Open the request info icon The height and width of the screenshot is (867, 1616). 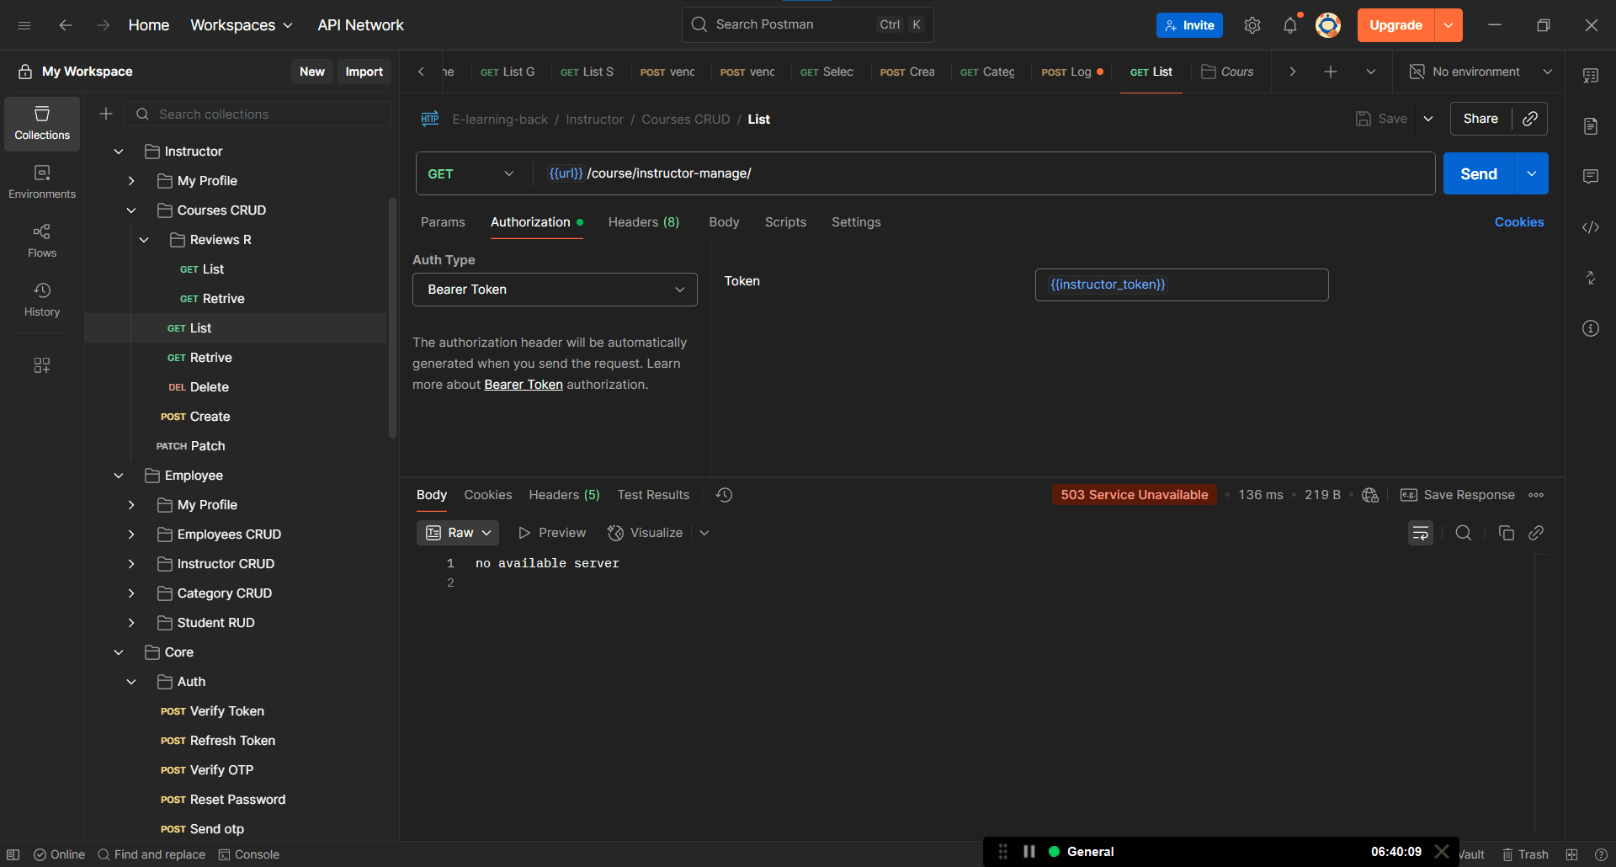click(1591, 328)
